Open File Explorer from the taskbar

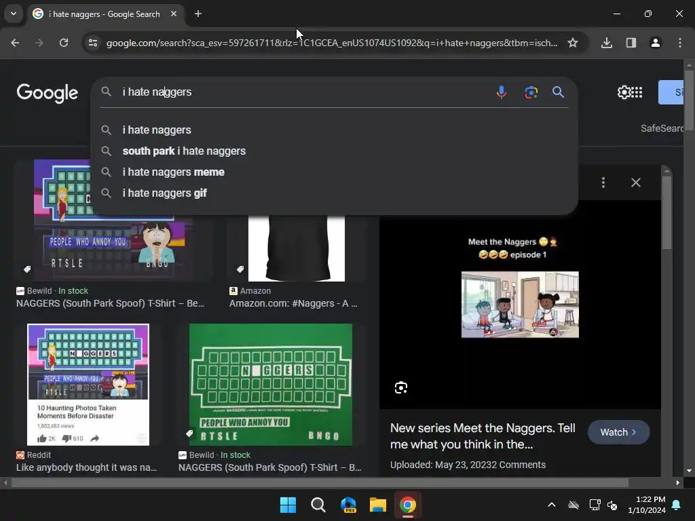(378, 505)
